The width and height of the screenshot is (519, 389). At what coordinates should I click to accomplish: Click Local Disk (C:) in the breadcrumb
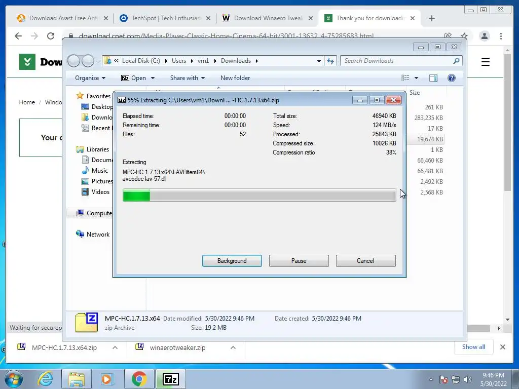click(141, 61)
